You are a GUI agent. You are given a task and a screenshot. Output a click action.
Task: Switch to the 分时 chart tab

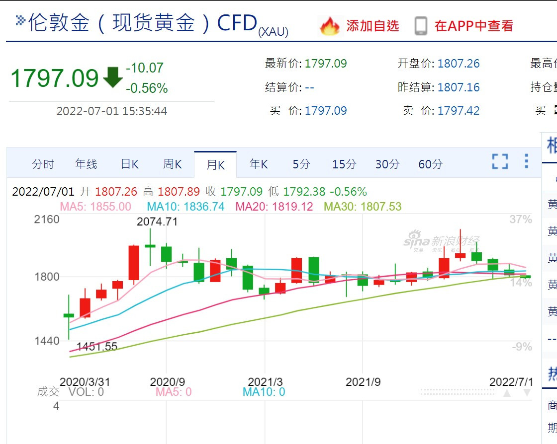coord(43,164)
